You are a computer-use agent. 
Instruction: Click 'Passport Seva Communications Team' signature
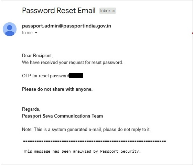click(62, 116)
